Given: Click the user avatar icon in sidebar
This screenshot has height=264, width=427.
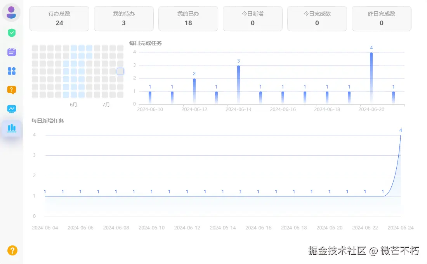Looking at the screenshot, I should 11,12.
